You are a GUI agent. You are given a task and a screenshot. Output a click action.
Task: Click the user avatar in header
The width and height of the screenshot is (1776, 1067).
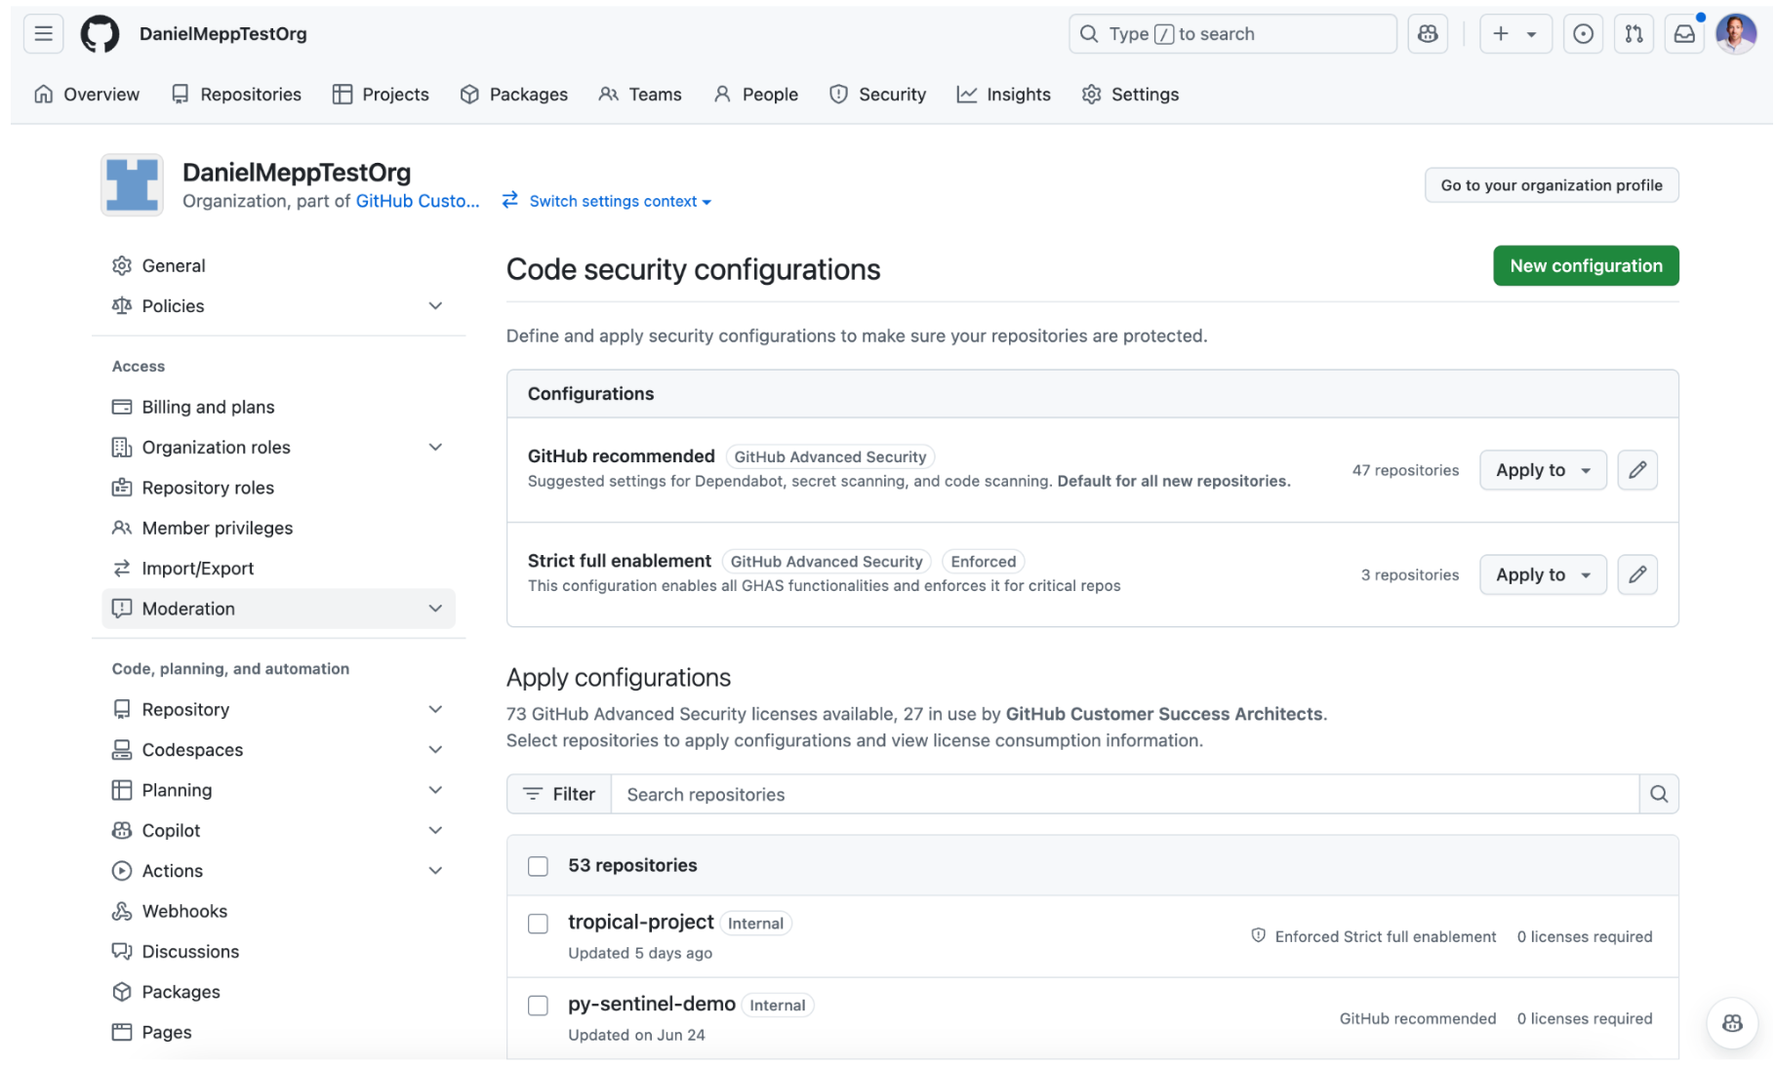(1736, 34)
